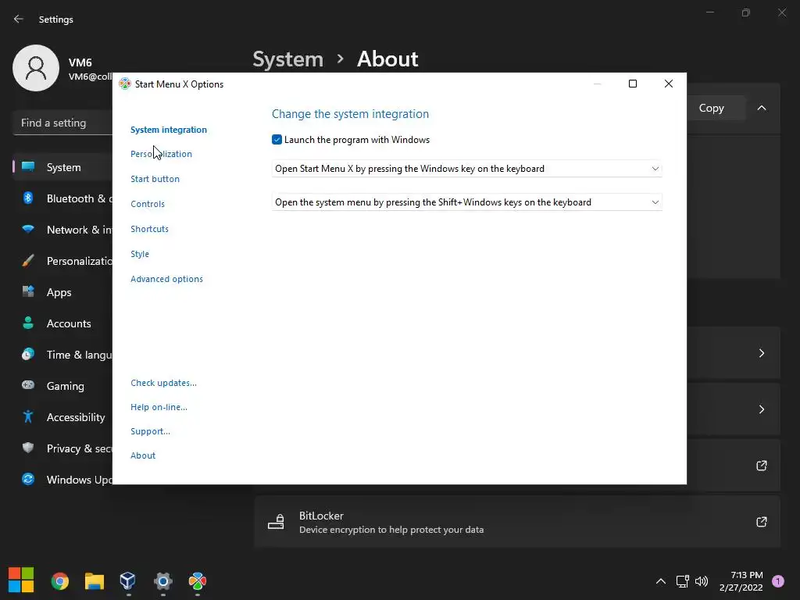Click the Start Menu X icon on taskbar
The width and height of the screenshot is (800, 600).
pyautogui.click(x=198, y=581)
